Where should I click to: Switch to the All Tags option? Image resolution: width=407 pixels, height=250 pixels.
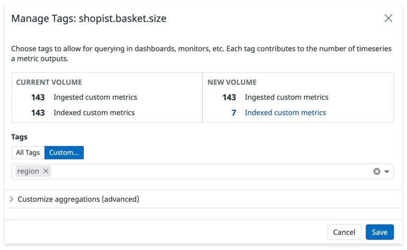28,153
